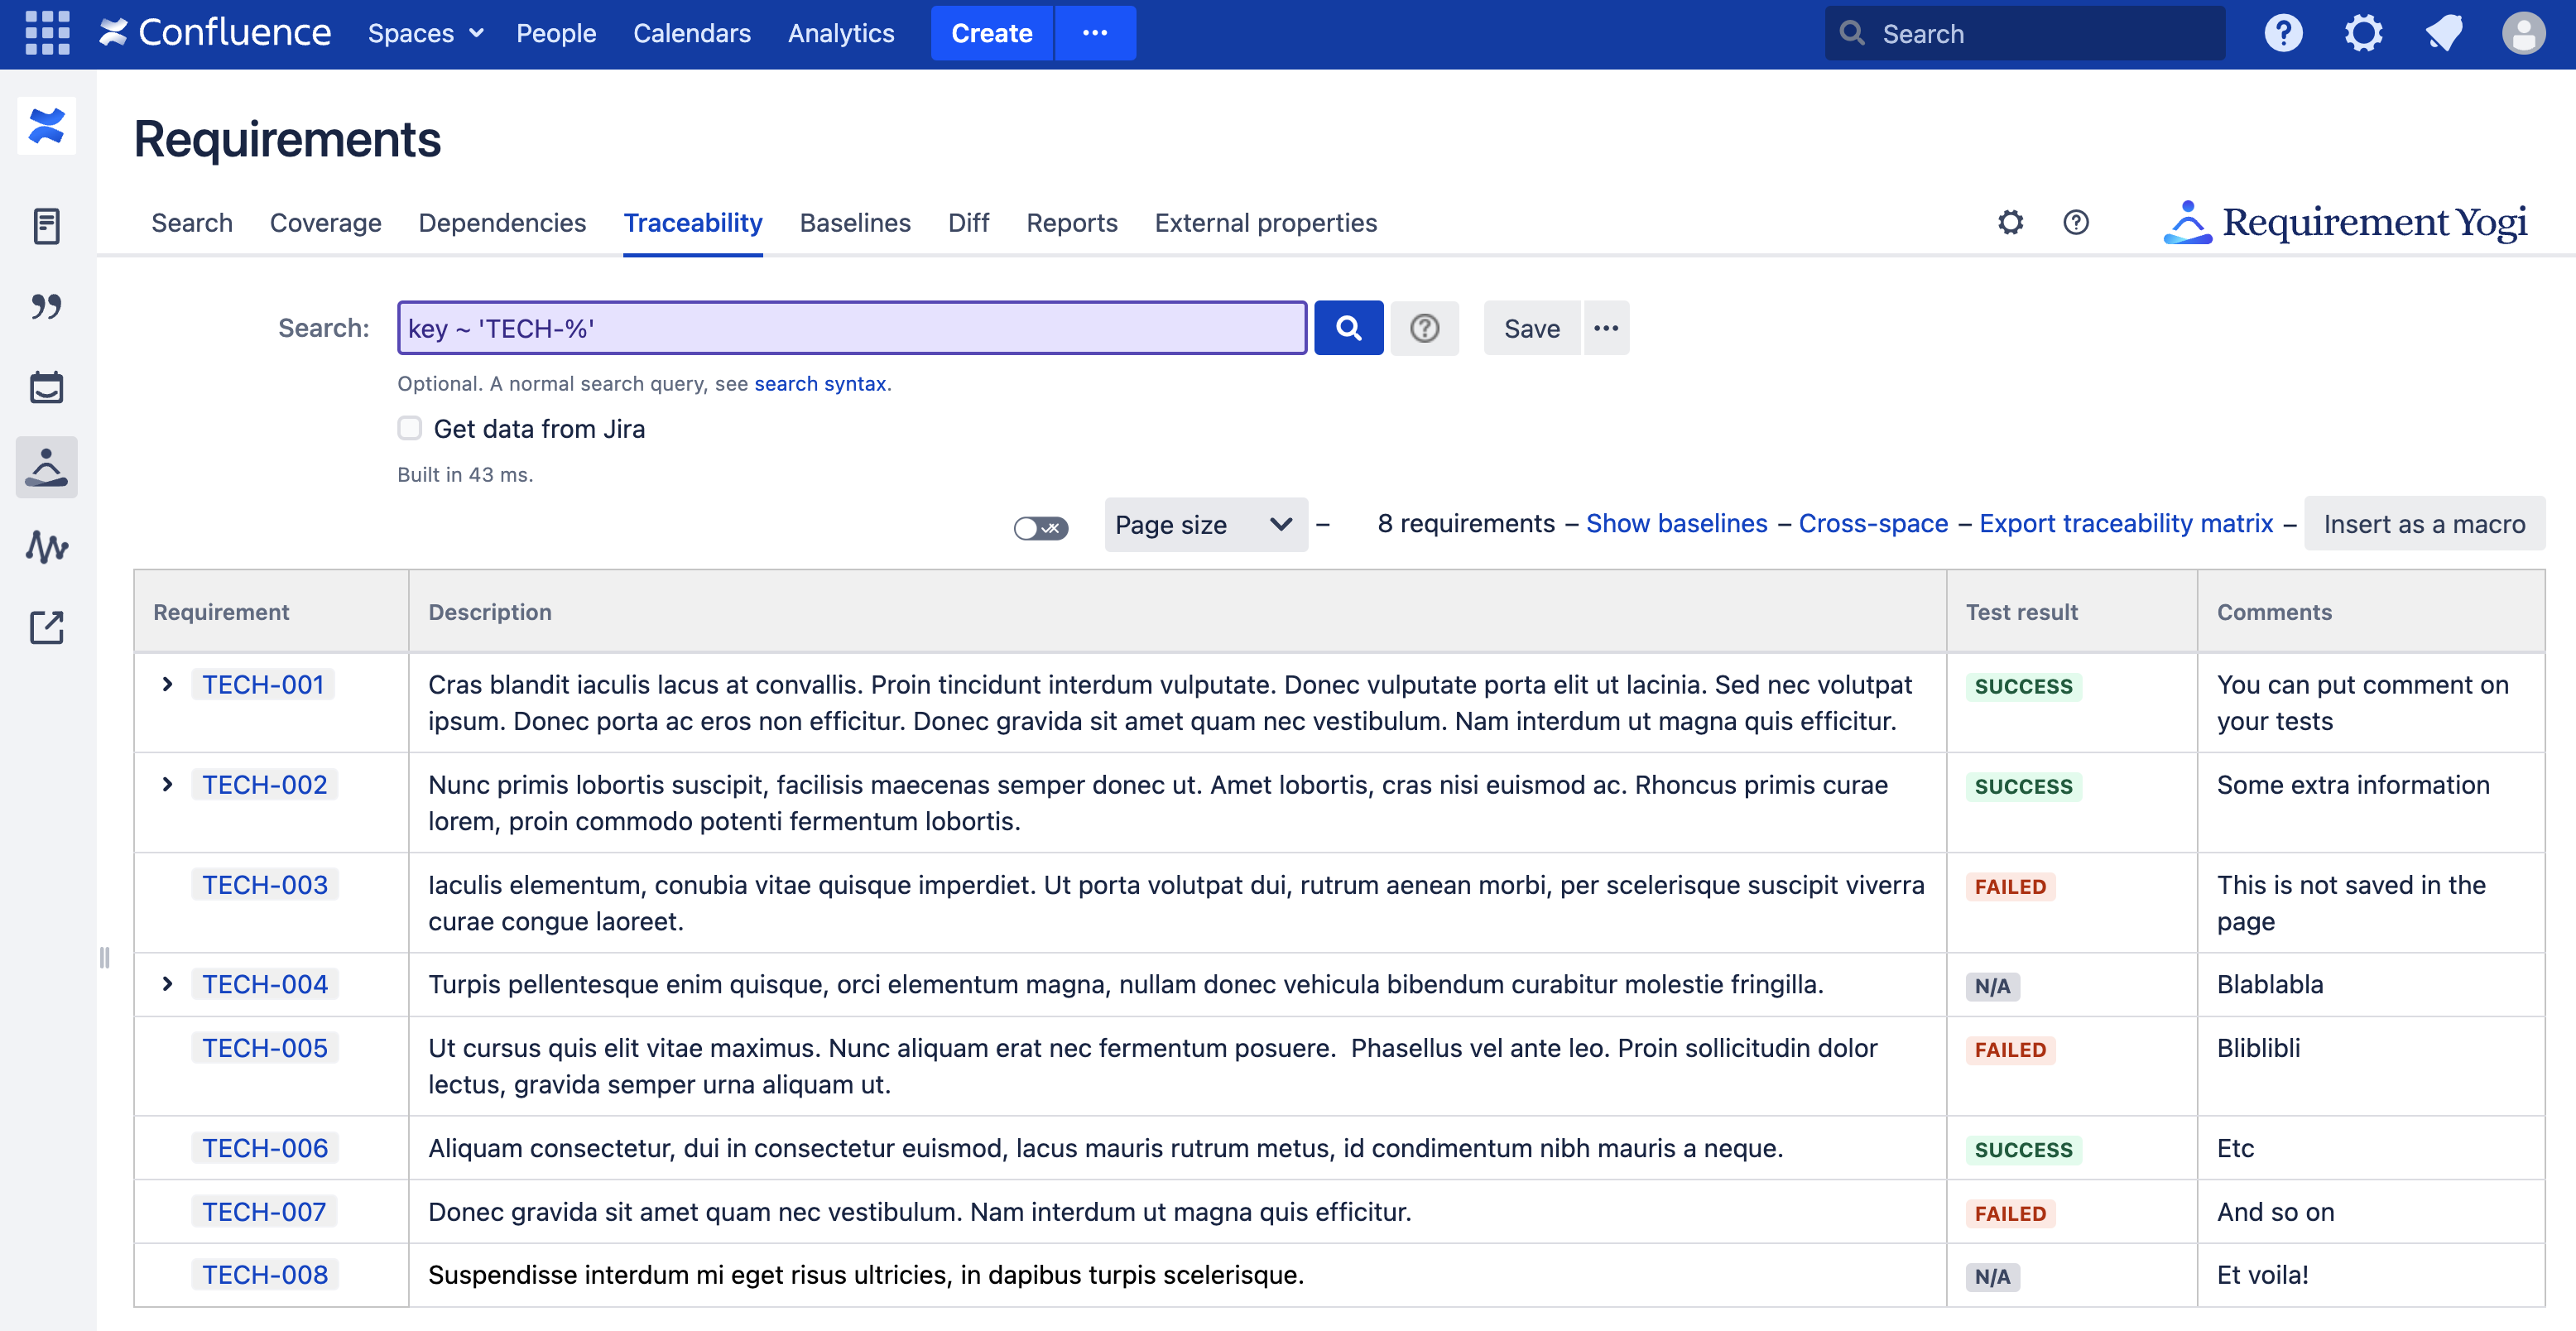
Task: Switch to the Coverage tab
Action: click(x=325, y=222)
